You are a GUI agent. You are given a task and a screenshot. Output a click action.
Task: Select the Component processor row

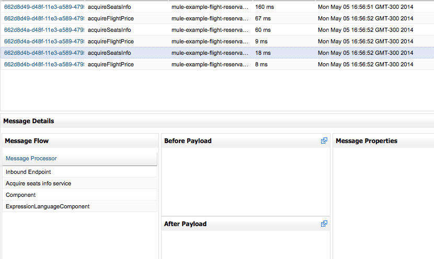pos(21,195)
